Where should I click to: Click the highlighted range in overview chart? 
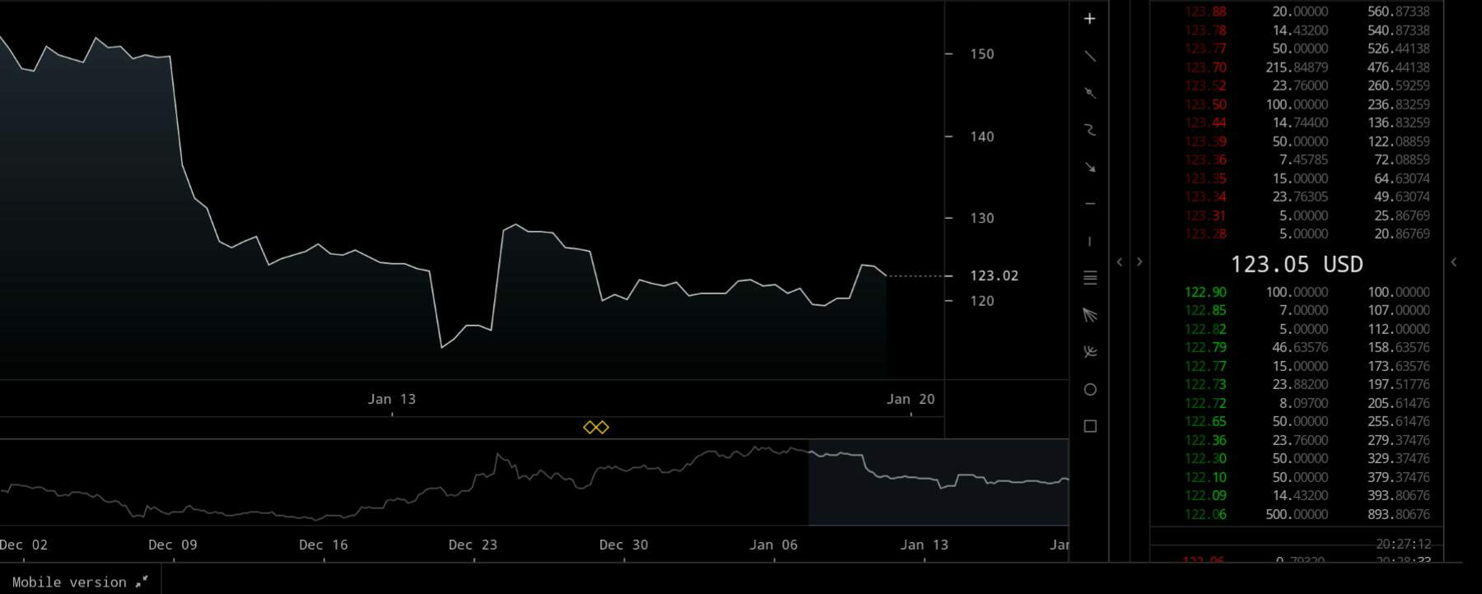pyautogui.click(x=938, y=482)
